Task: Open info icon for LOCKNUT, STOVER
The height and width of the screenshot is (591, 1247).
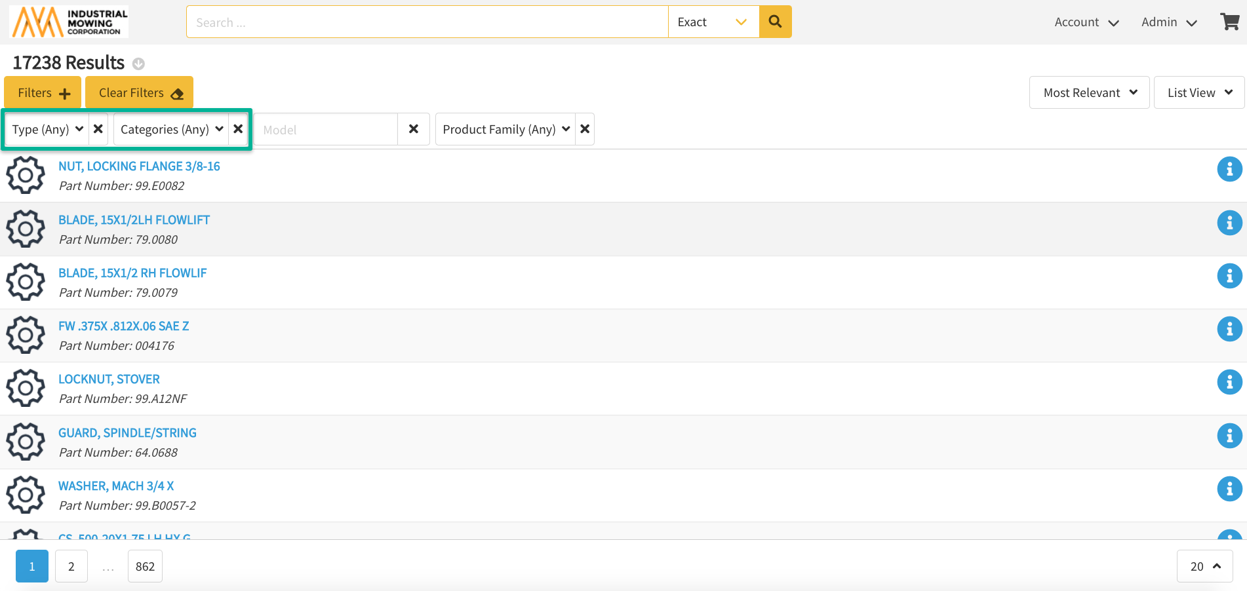Action: coord(1229,383)
